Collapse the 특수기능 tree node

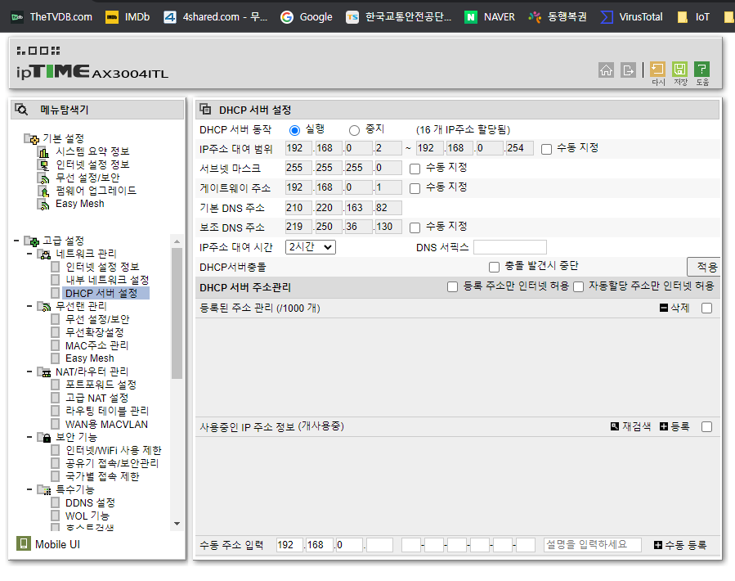(29, 489)
